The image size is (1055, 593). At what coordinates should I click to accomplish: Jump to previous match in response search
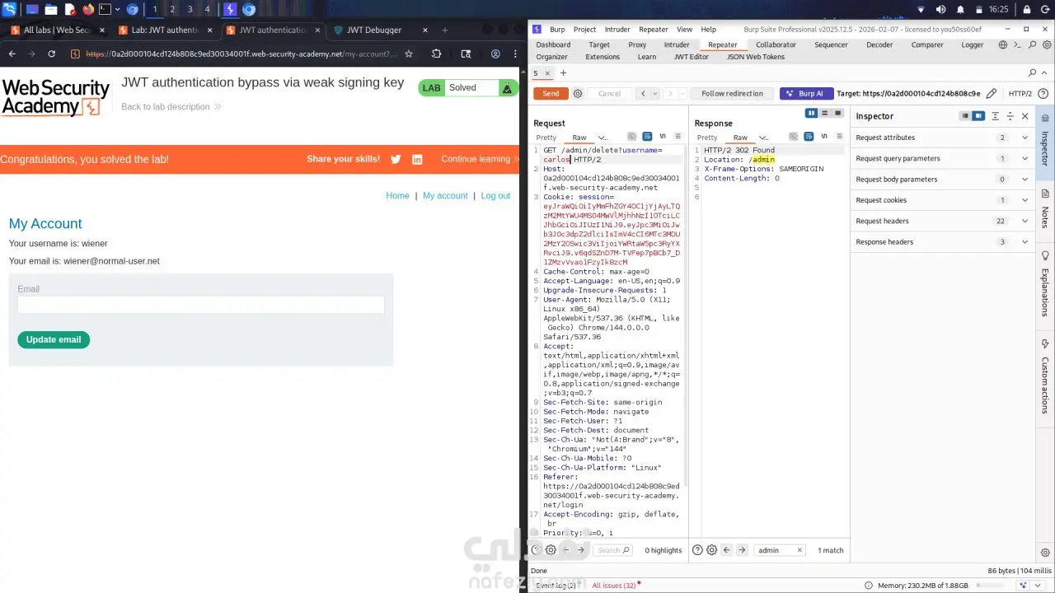pos(727,550)
